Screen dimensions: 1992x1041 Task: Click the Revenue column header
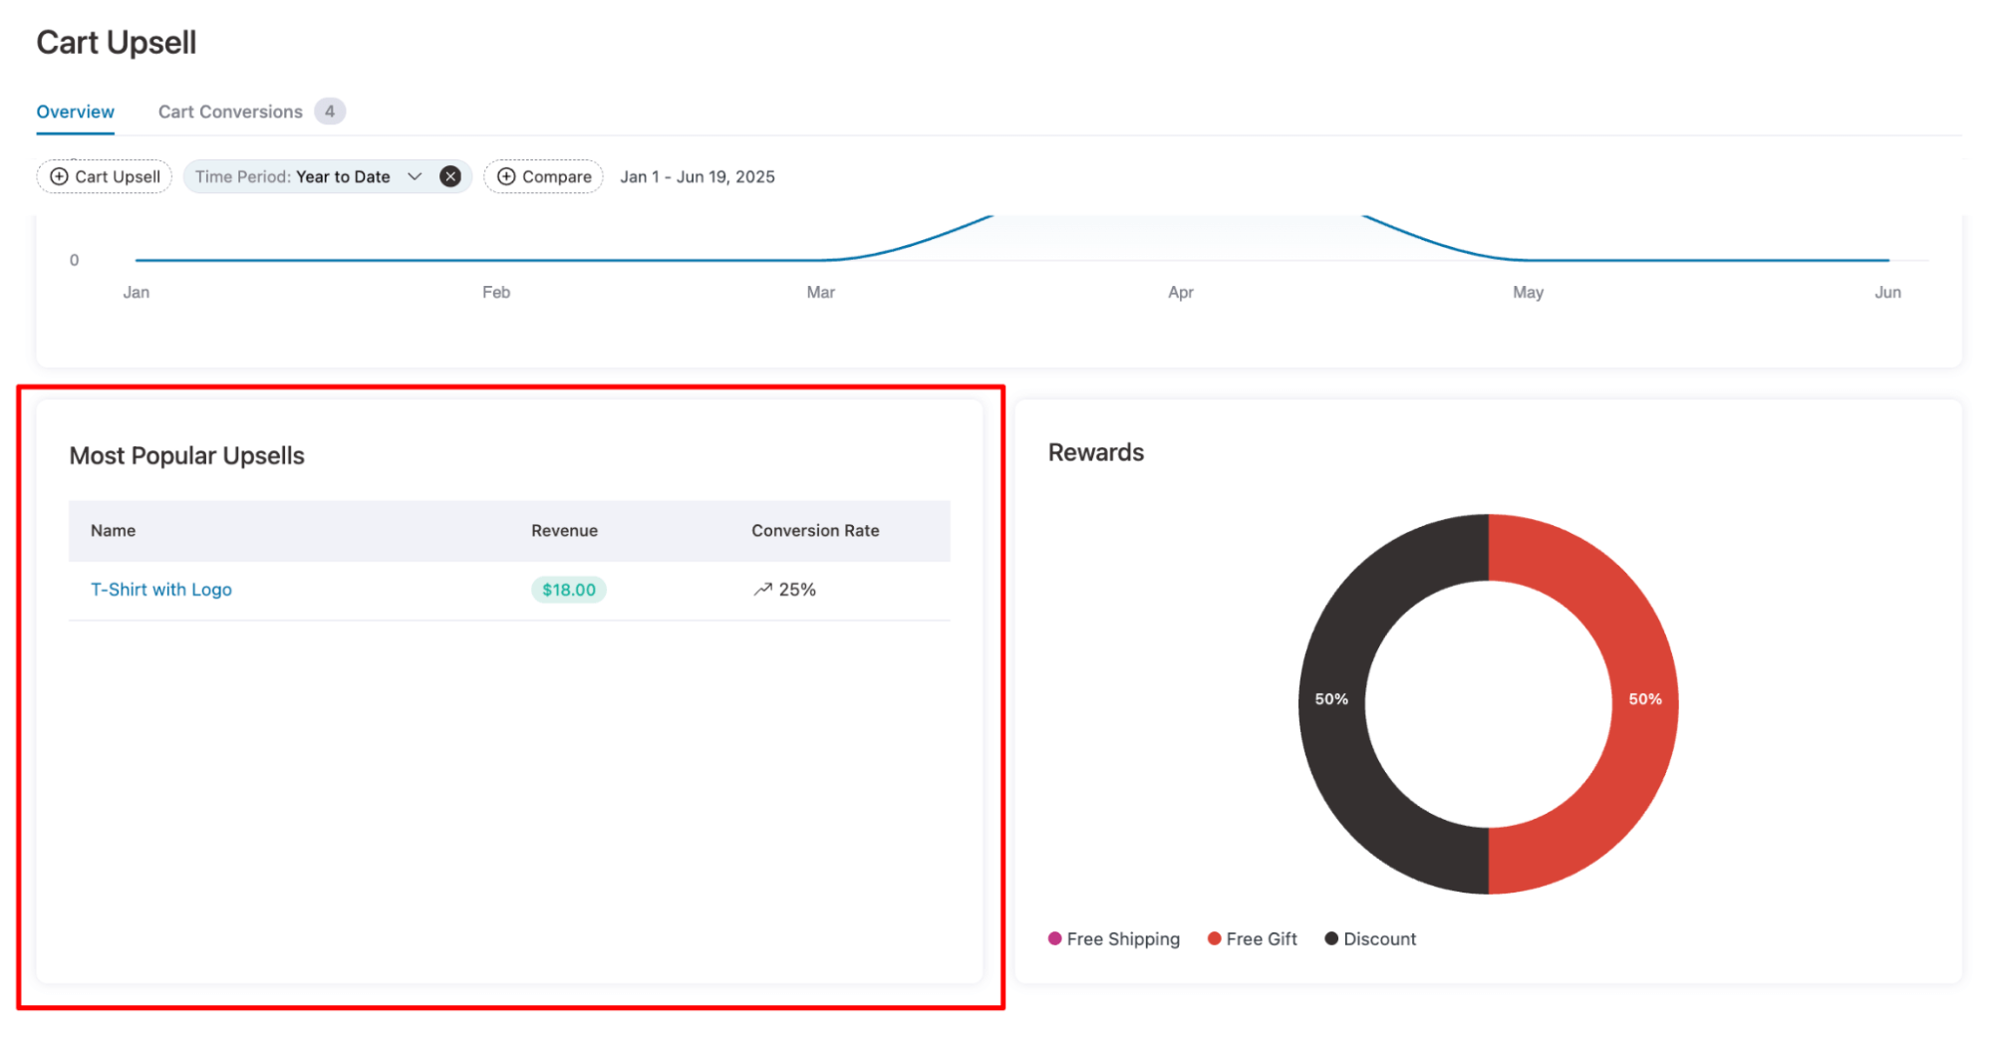564,531
